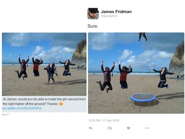Open the edited photo with trampoline

[136, 73]
